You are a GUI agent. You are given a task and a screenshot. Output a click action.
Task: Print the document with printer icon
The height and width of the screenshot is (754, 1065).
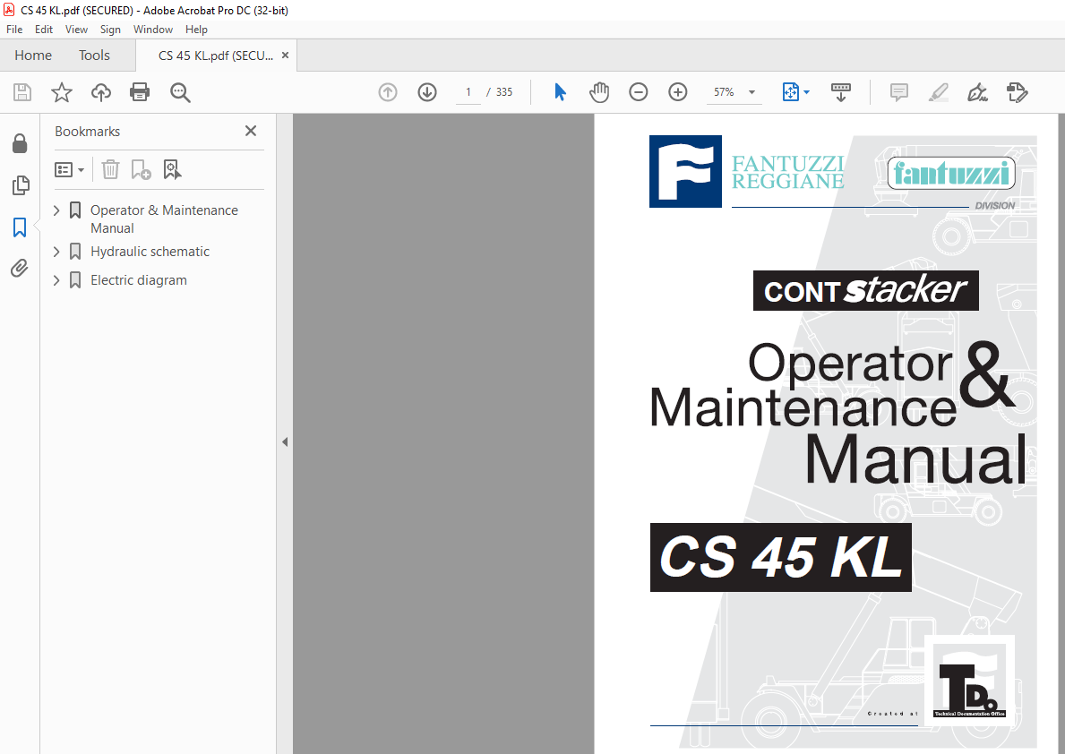[140, 92]
